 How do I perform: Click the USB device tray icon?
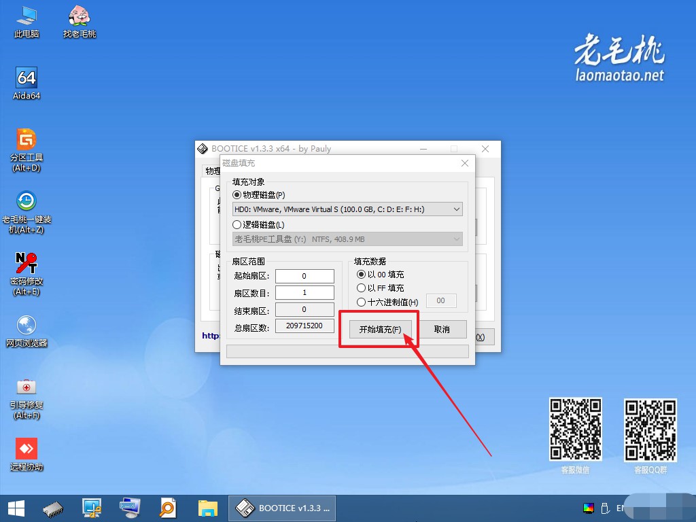click(604, 508)
